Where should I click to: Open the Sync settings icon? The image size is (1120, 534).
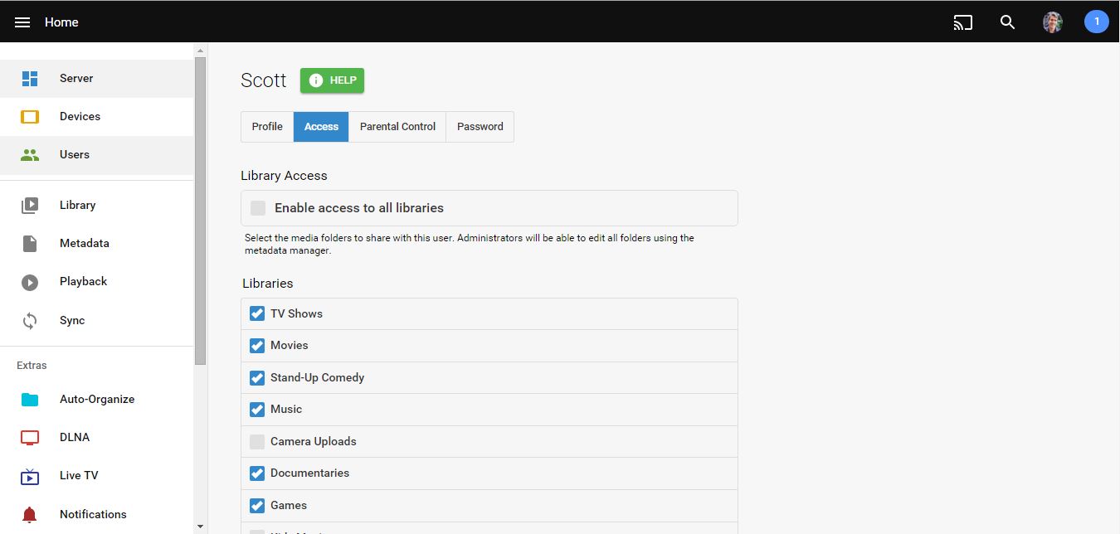point(30,321)
